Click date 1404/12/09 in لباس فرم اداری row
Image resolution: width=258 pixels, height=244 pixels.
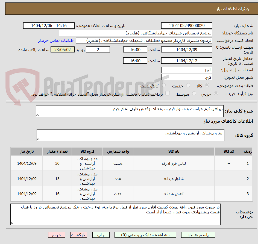[x=27, y=164]
